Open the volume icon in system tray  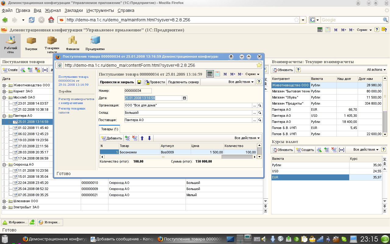(264, 239)
